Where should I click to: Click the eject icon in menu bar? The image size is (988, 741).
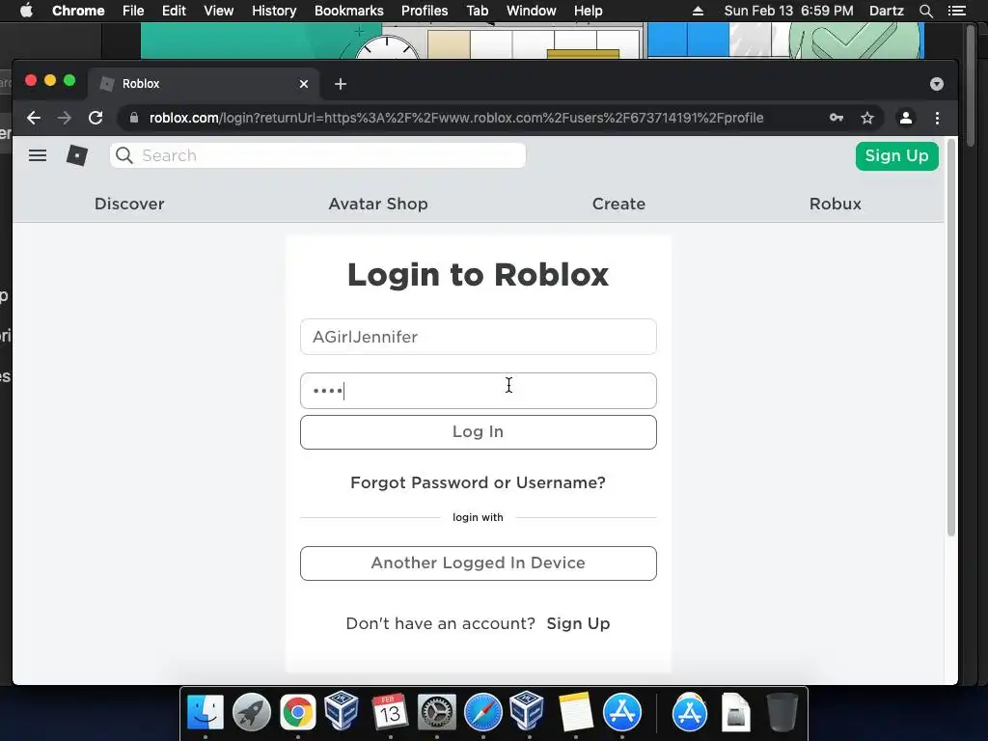[698, 11]
